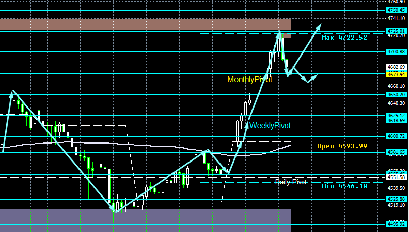Click the Open 4593.99 label
Screen dimensions: 409x232
click(342, 146)
